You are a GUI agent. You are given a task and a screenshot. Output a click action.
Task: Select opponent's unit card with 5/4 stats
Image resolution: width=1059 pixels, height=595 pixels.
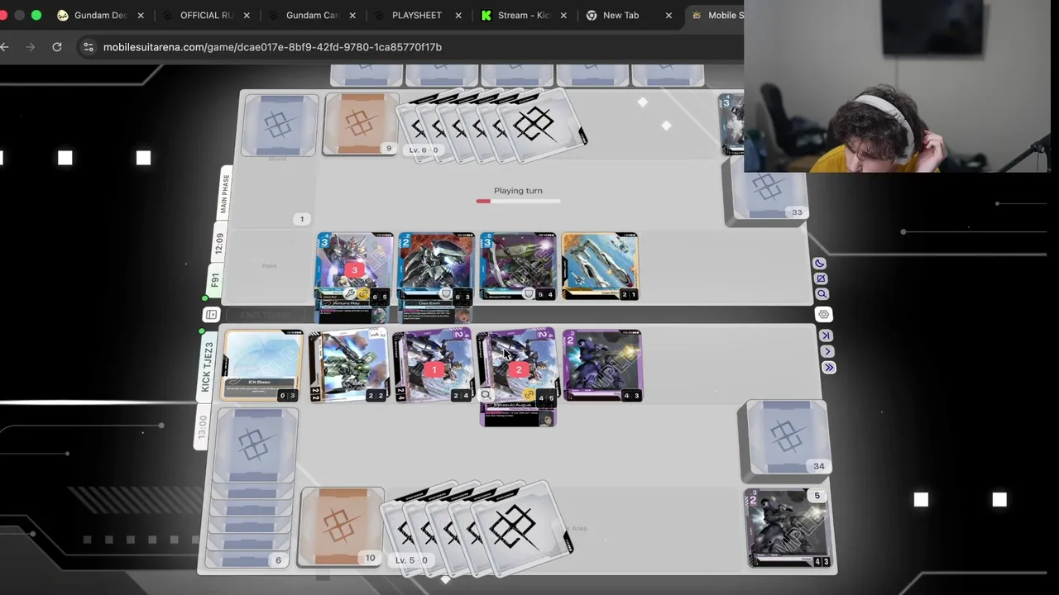[518, 266]
